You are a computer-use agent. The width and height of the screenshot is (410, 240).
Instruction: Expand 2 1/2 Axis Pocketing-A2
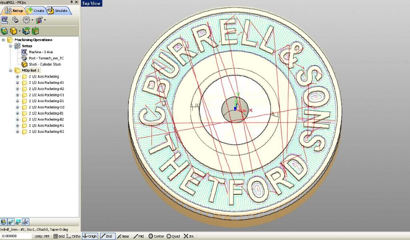[18, 89]
